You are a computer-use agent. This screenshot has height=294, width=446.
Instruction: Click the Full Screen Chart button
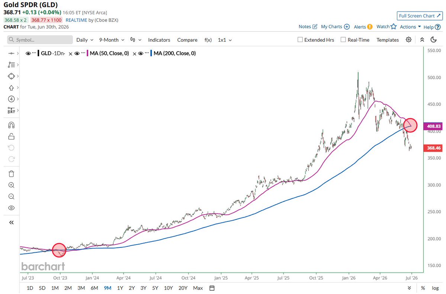[420, 16]
